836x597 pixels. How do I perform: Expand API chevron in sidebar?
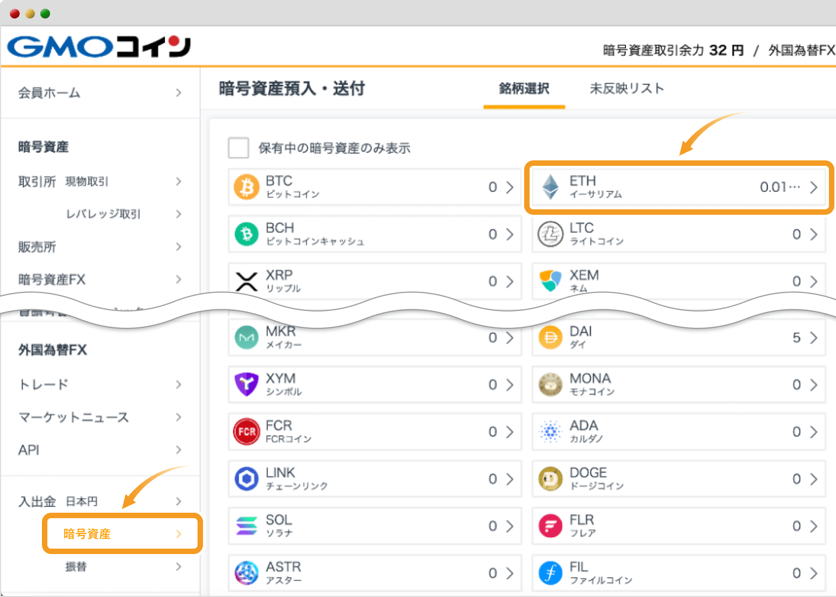click(x=179, y=450)
